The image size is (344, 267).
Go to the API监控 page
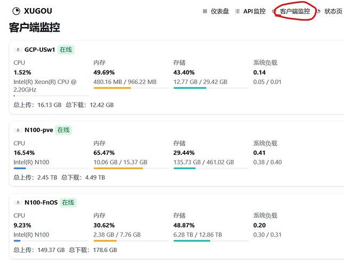tap(254, 11)
